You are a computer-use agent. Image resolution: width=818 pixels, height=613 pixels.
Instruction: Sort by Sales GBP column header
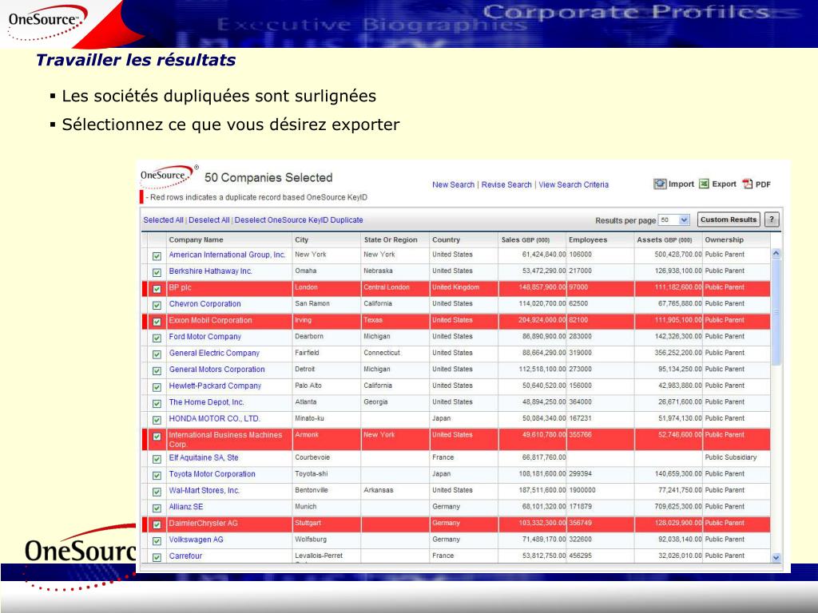tap(526, 239)
